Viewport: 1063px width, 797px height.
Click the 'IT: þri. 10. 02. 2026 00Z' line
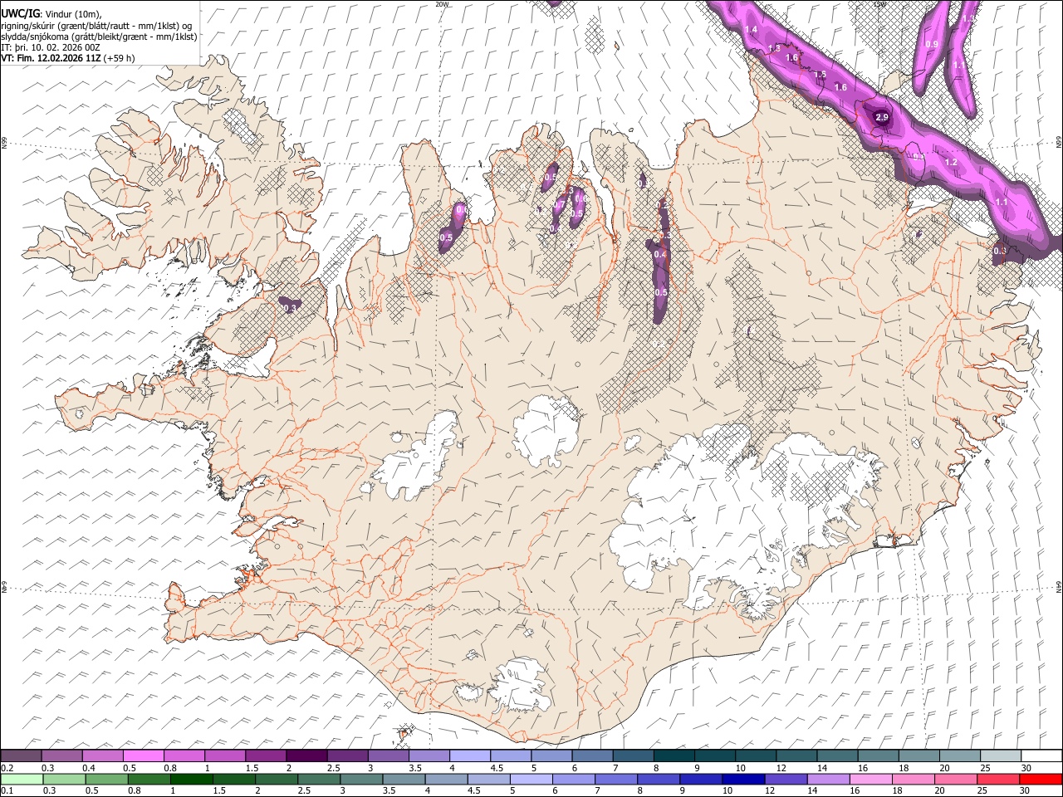pyautogui.click(x=51, y=47)
